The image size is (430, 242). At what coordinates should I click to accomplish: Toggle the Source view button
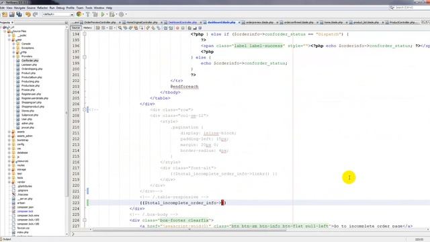pyautogui.click(x=75, y=28)
